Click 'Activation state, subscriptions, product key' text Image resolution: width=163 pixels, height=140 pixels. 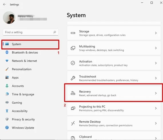[103, 65]
